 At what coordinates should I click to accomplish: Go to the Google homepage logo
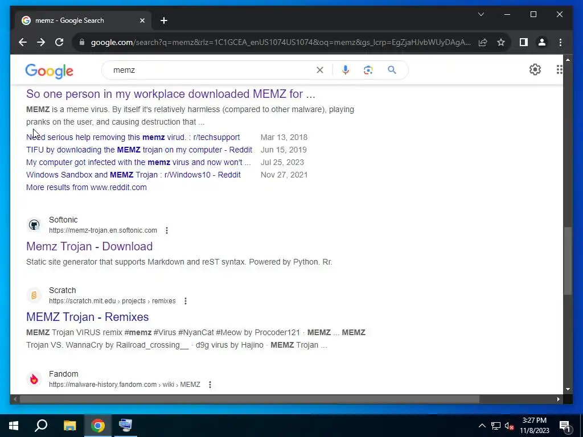tap(49, 71)
